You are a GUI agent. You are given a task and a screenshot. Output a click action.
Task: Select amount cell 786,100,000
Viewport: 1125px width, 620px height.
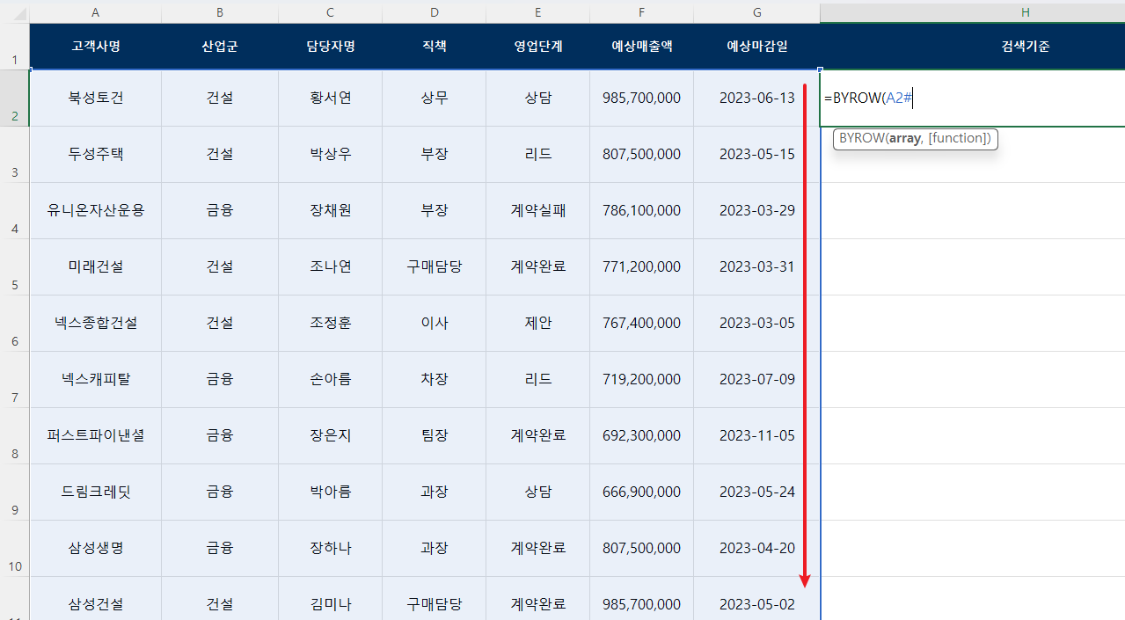pyautogui.click(x=641, y=210)
